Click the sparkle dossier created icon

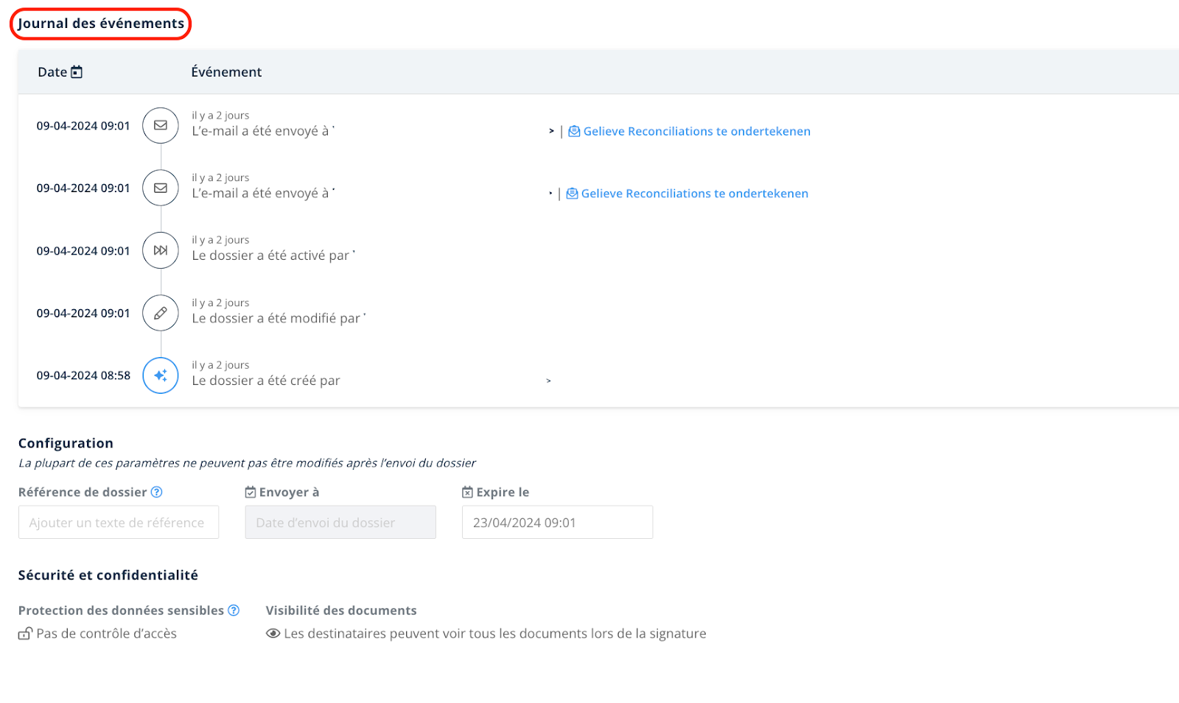click(161, 375)
